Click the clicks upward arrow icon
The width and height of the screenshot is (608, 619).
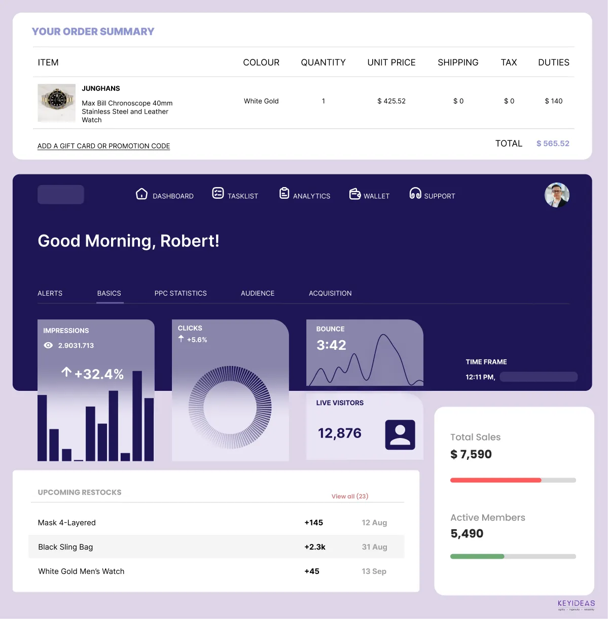coord(181,339)
